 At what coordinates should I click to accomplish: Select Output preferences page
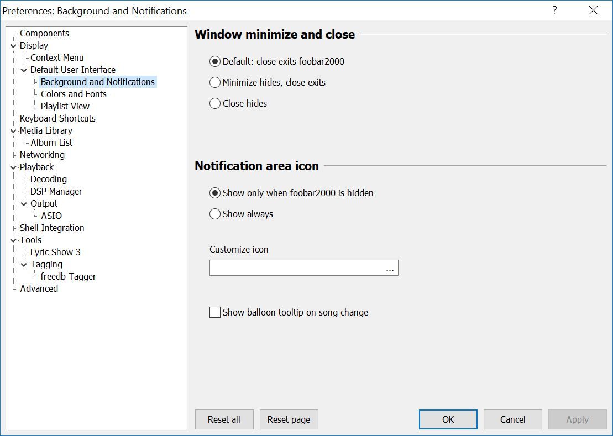click(44, 203)
